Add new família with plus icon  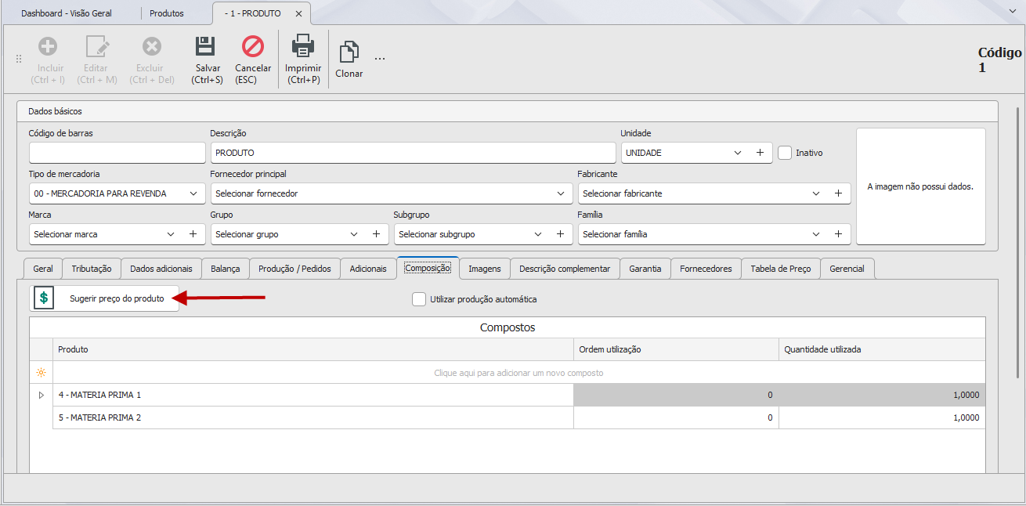pos(838,234)
